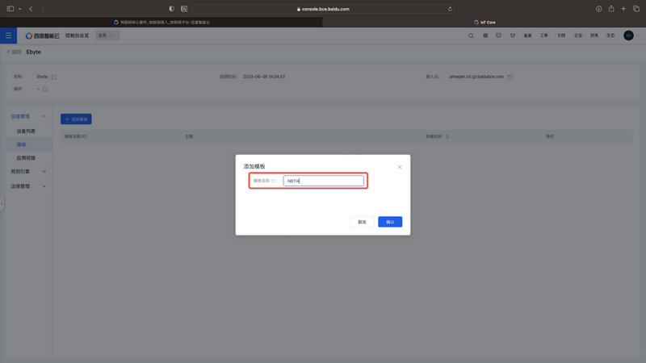Click the 确认 button in the dialog
The image size is (646, 363).
click(390, 222)
